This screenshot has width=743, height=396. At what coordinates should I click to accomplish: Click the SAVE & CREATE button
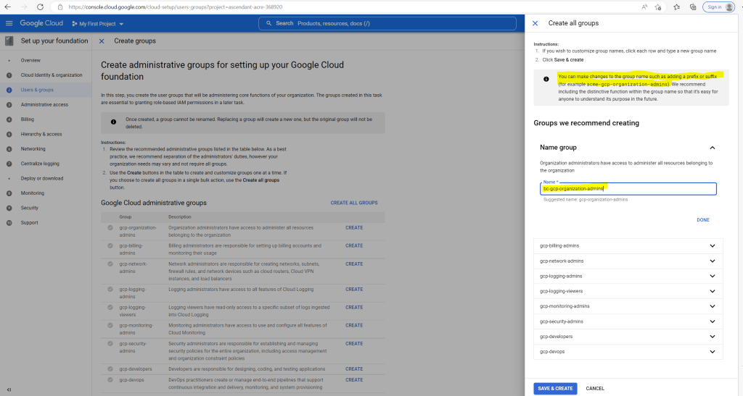tap(555, 389)
